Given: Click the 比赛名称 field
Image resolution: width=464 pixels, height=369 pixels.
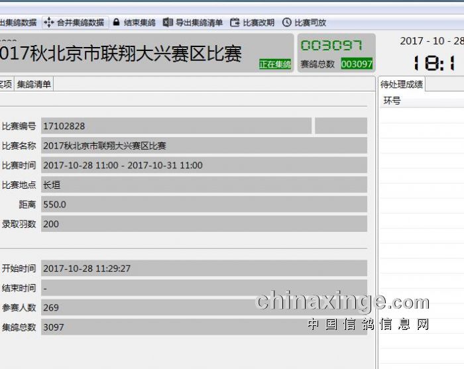Looking at the screenshot, I should coord(203,146).
